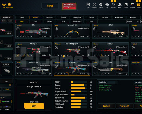
Task: Switch to the Materyaller tab
Action: tap(77, 17)
